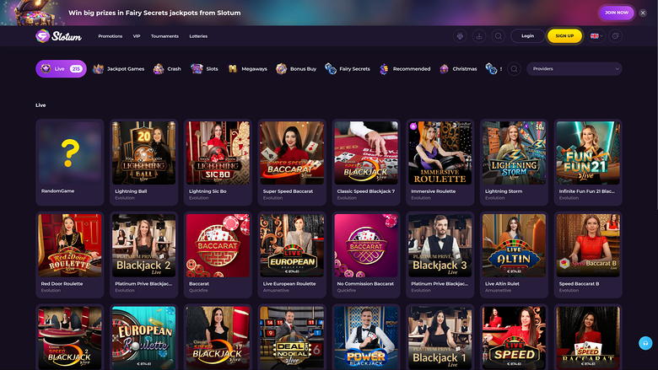Open the Classic Speed Blackjack 17 thumbnail

point(218,338)
